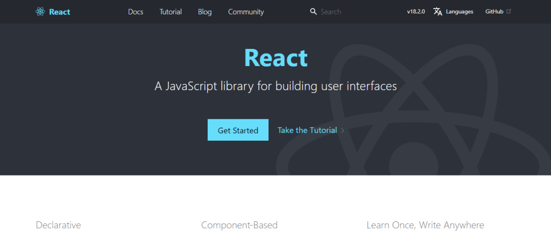
Task: Click the Declarative heading
Action: point(58,224)
